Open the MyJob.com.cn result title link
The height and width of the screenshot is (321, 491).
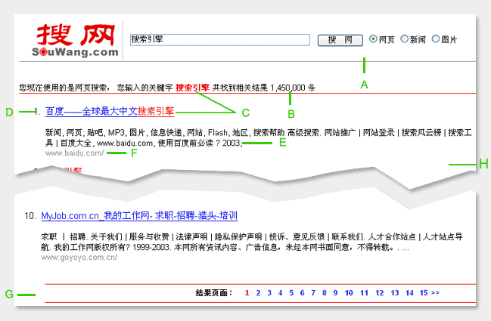(139, 216)
